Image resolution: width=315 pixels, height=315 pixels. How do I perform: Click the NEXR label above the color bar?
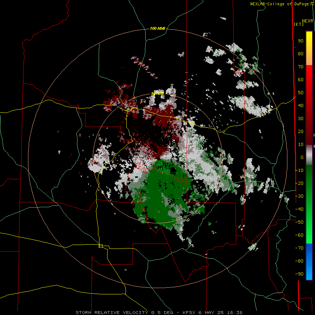click(x=308, y=21)
